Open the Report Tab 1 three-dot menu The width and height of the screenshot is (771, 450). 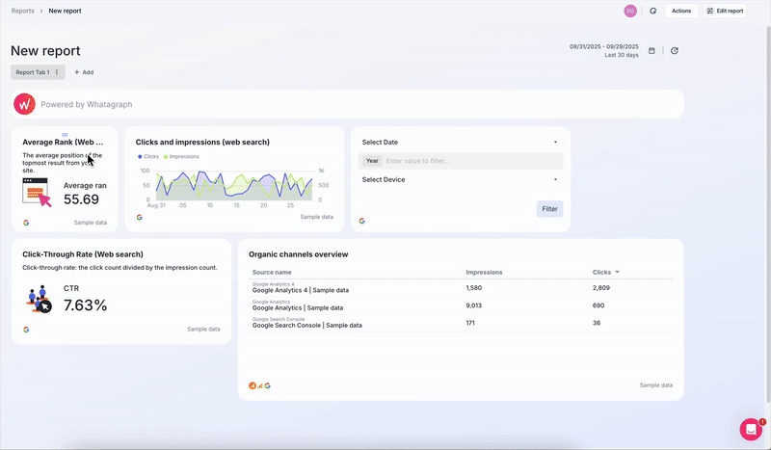57,72
